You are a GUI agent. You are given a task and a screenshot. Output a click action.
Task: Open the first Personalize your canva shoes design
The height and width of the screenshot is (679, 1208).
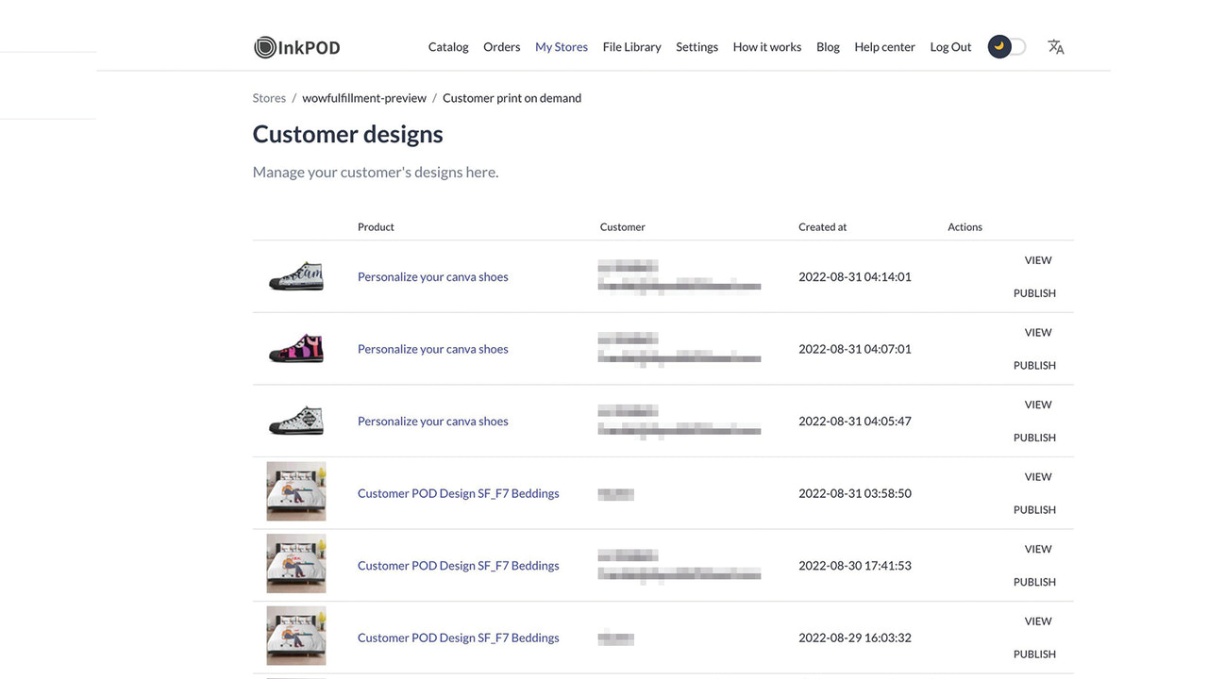[x=432, y=276]
